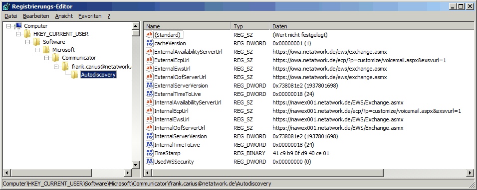Select the ExternalEcpUrl value name
Image resolution: width=477 pixels, height=190 pixels.
pyautogui.click(x=171, y=60)
